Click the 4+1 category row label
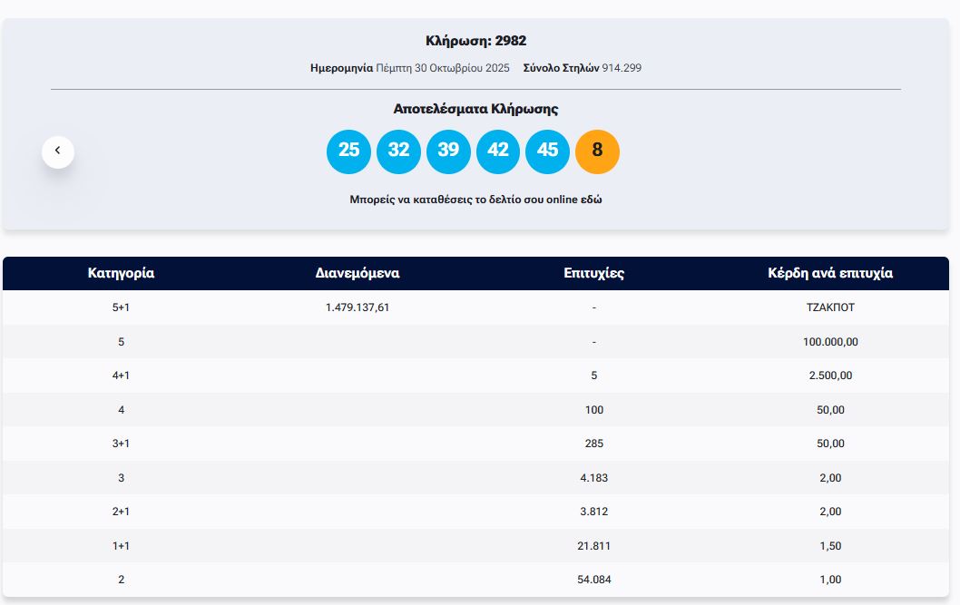This screenshot has height=605, width=960. click(x=121, y=376)
